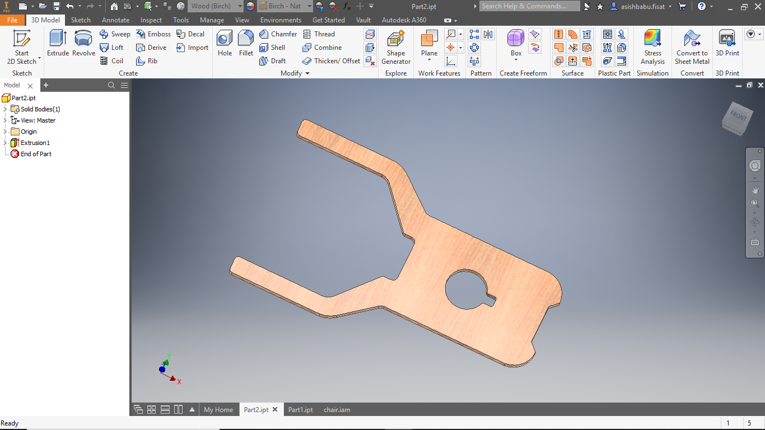The width and height of the screenshot is (765, 430).
Task: Select the Revolve tool
Action: pos(83,44)
